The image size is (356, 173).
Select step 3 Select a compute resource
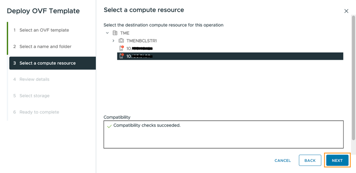tap(47, 63)
